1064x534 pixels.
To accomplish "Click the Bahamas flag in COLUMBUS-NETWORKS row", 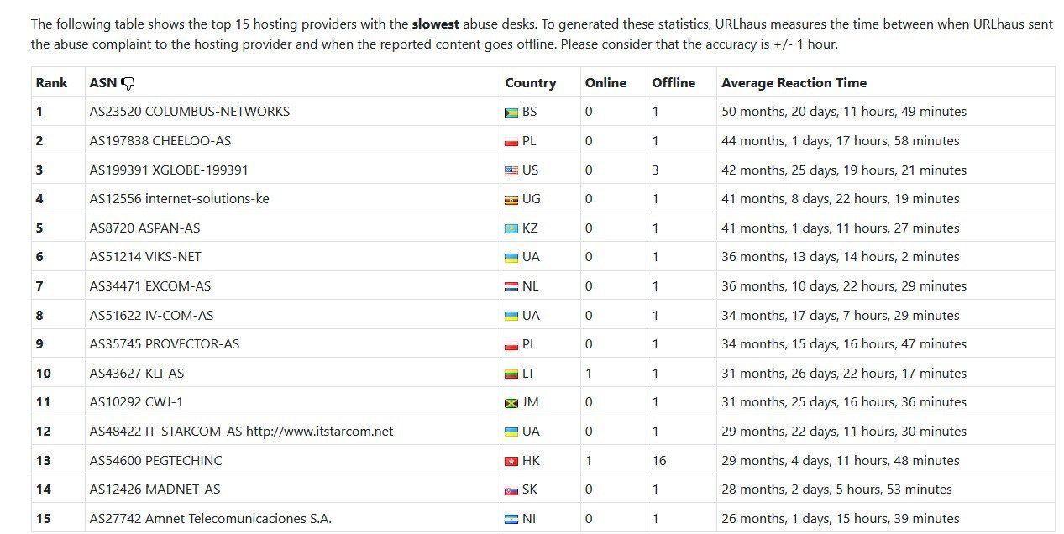I will (x=511, y=112).
